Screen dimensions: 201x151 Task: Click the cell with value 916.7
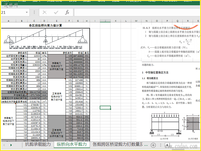[x=78, y=132]
